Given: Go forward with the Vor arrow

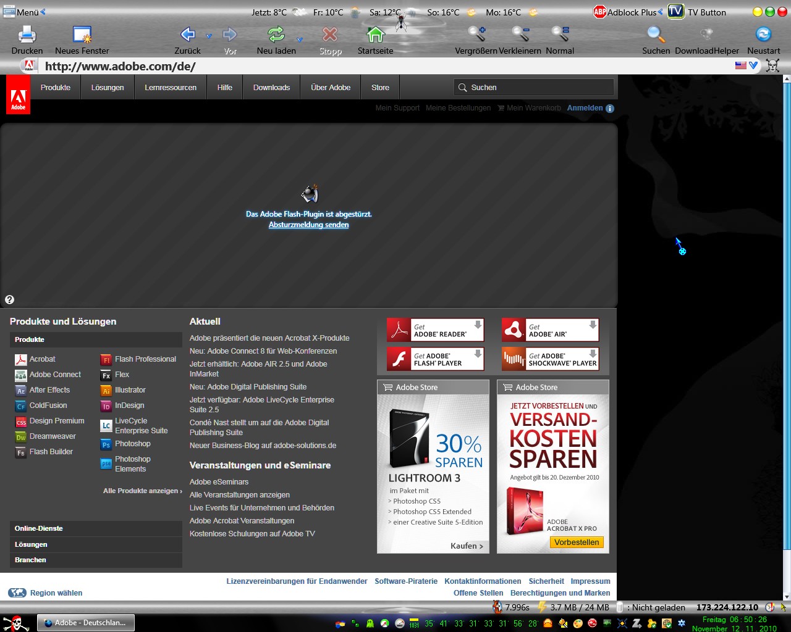Looking at the screenshot, I should [230, 34].
